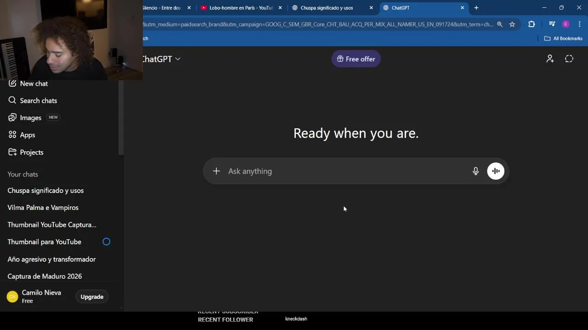The image size is (588, 330).
Task: Close the ChatGPT browser tab
Action: pos(463,8)
